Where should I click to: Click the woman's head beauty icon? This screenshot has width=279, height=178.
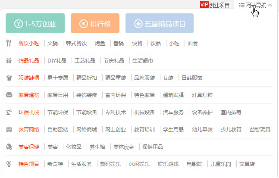pos(9,147)
